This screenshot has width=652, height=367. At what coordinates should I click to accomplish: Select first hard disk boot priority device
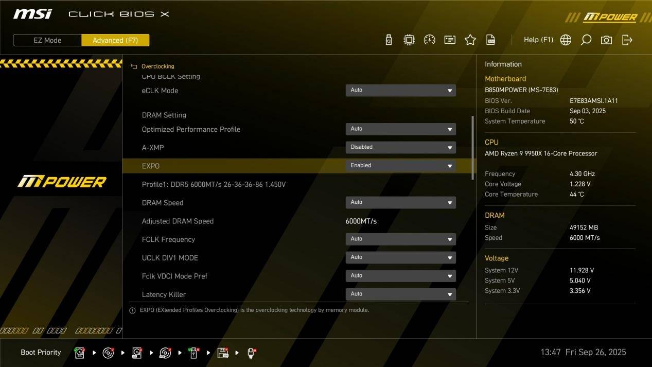click(x=80, y=353)
